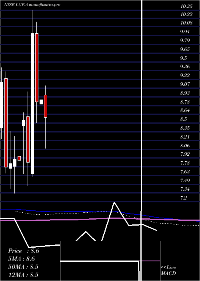Click the 50MA : 8.5 readout
The height and width of the screenshot is (281, 200).
[23, 267]
